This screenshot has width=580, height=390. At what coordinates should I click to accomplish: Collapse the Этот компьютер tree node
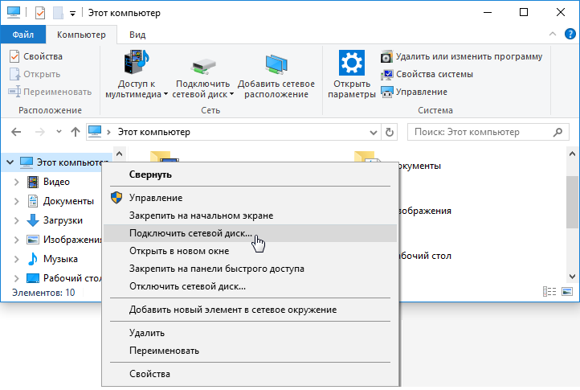click(x=9, y=162)
